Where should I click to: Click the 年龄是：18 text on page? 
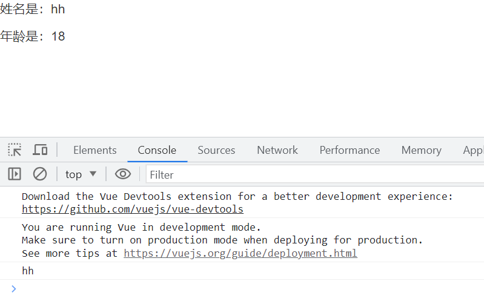coord(33,36)
